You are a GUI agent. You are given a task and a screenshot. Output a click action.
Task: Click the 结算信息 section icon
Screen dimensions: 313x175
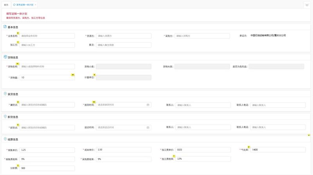5,139
